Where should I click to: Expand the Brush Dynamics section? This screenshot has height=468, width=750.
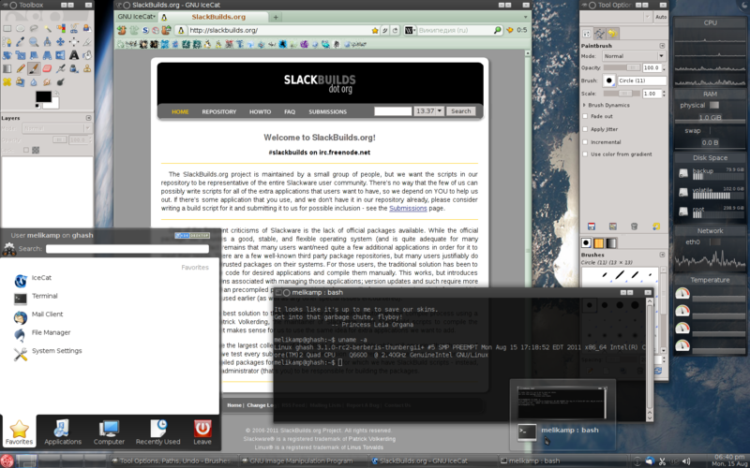(584, 105)
